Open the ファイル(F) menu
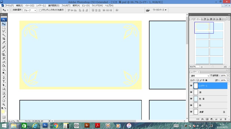 [9, 5]
